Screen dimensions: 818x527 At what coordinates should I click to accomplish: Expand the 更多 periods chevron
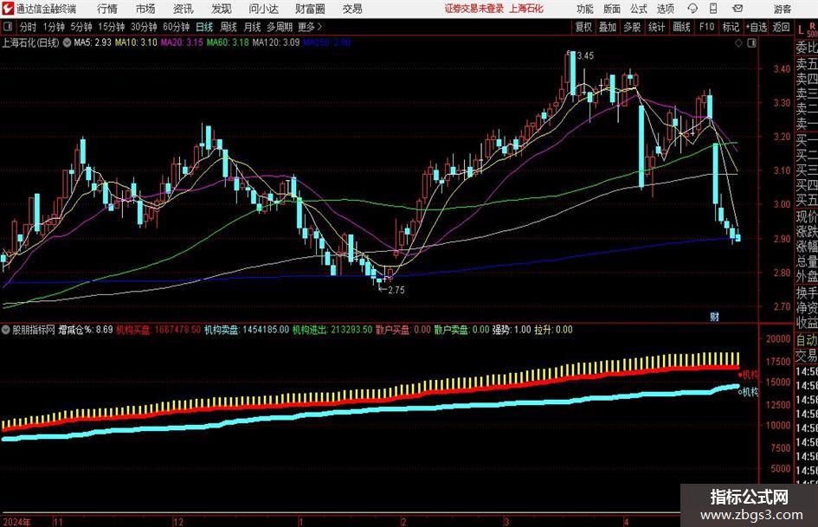[319, 27]
